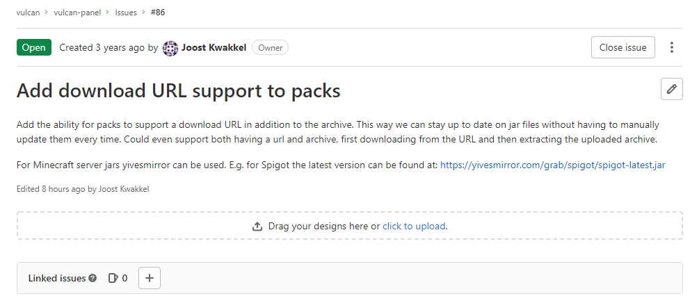Image resolution: width=699 pixels, height=303 pixels.
Task: Follow the "click to upload" link
Action: click(414, 226)
